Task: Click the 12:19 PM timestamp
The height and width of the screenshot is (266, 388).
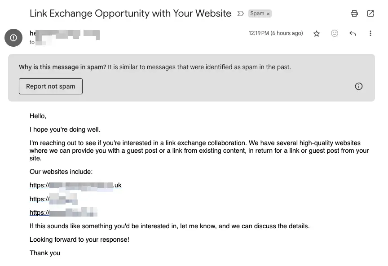Action: (276, 33)
